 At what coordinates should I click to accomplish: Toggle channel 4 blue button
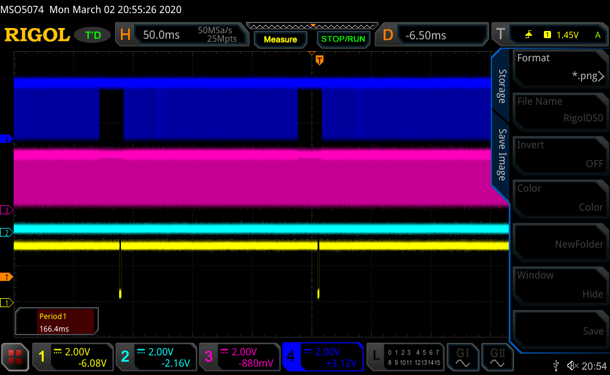pos(322,357)
